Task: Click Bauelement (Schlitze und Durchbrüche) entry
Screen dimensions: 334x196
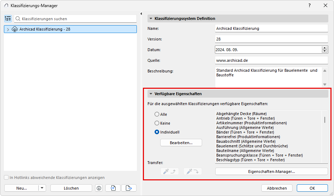Action: pos(252,146)
